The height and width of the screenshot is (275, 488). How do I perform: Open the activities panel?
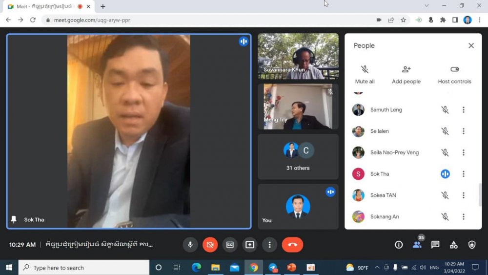tap(453, 245)
